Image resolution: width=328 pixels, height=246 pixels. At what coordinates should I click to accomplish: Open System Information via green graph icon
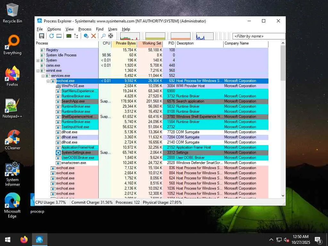point(69,36)
